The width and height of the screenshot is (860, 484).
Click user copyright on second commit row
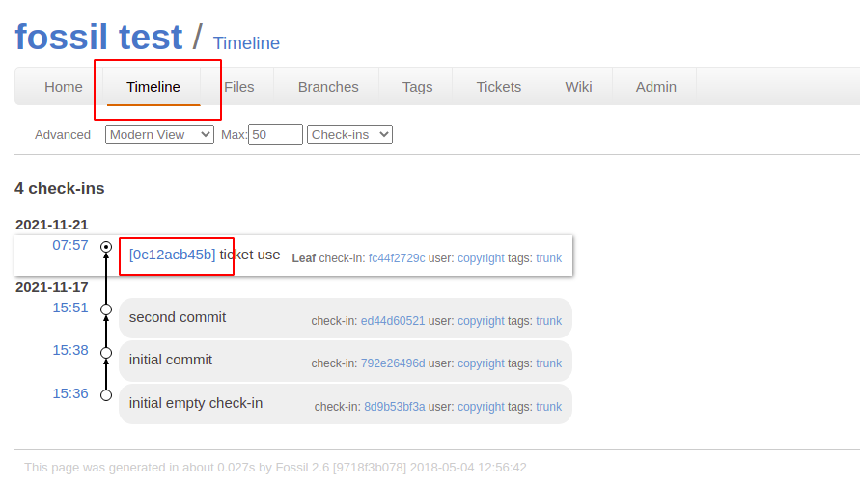tap(481, 321)
